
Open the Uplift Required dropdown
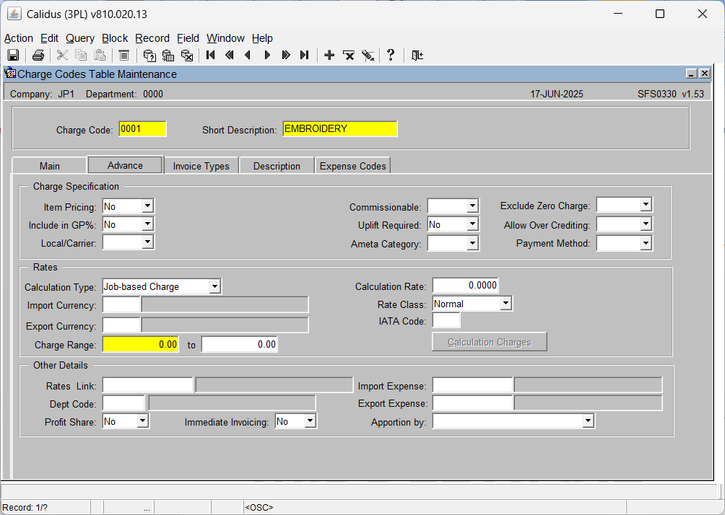(x=472, y=224)
